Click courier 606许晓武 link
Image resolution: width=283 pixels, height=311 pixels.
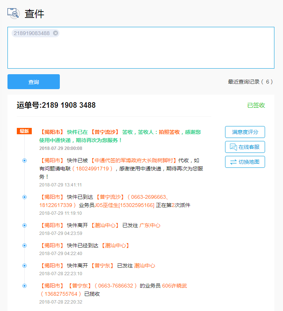[x=175, y=286]
